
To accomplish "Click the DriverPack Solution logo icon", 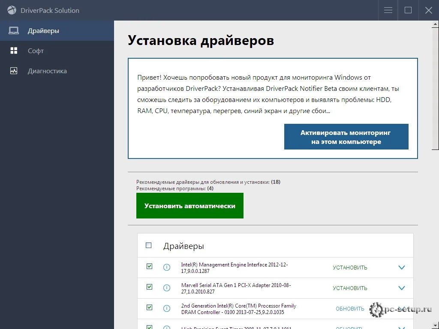I will click(x=12, y=10).
